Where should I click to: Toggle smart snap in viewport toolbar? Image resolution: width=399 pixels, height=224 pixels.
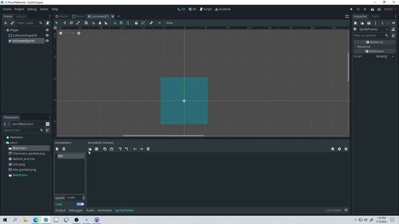click(115, 23)
